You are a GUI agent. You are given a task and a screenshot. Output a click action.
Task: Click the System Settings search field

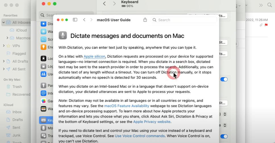[x=66, y=15]
